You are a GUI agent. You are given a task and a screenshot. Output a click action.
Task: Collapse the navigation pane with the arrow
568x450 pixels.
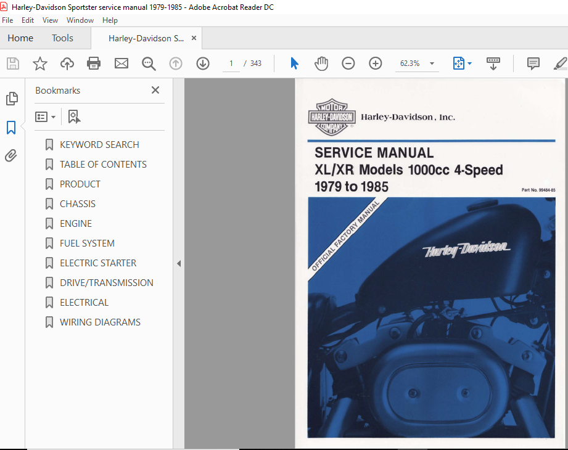click(x=179, y=264)
